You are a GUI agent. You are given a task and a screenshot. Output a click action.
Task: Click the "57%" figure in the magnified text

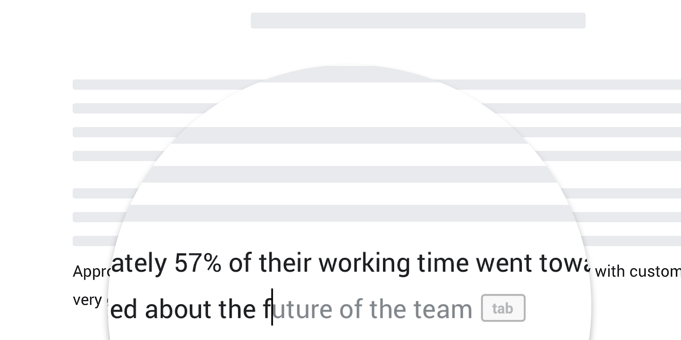[x=197, y=263]
